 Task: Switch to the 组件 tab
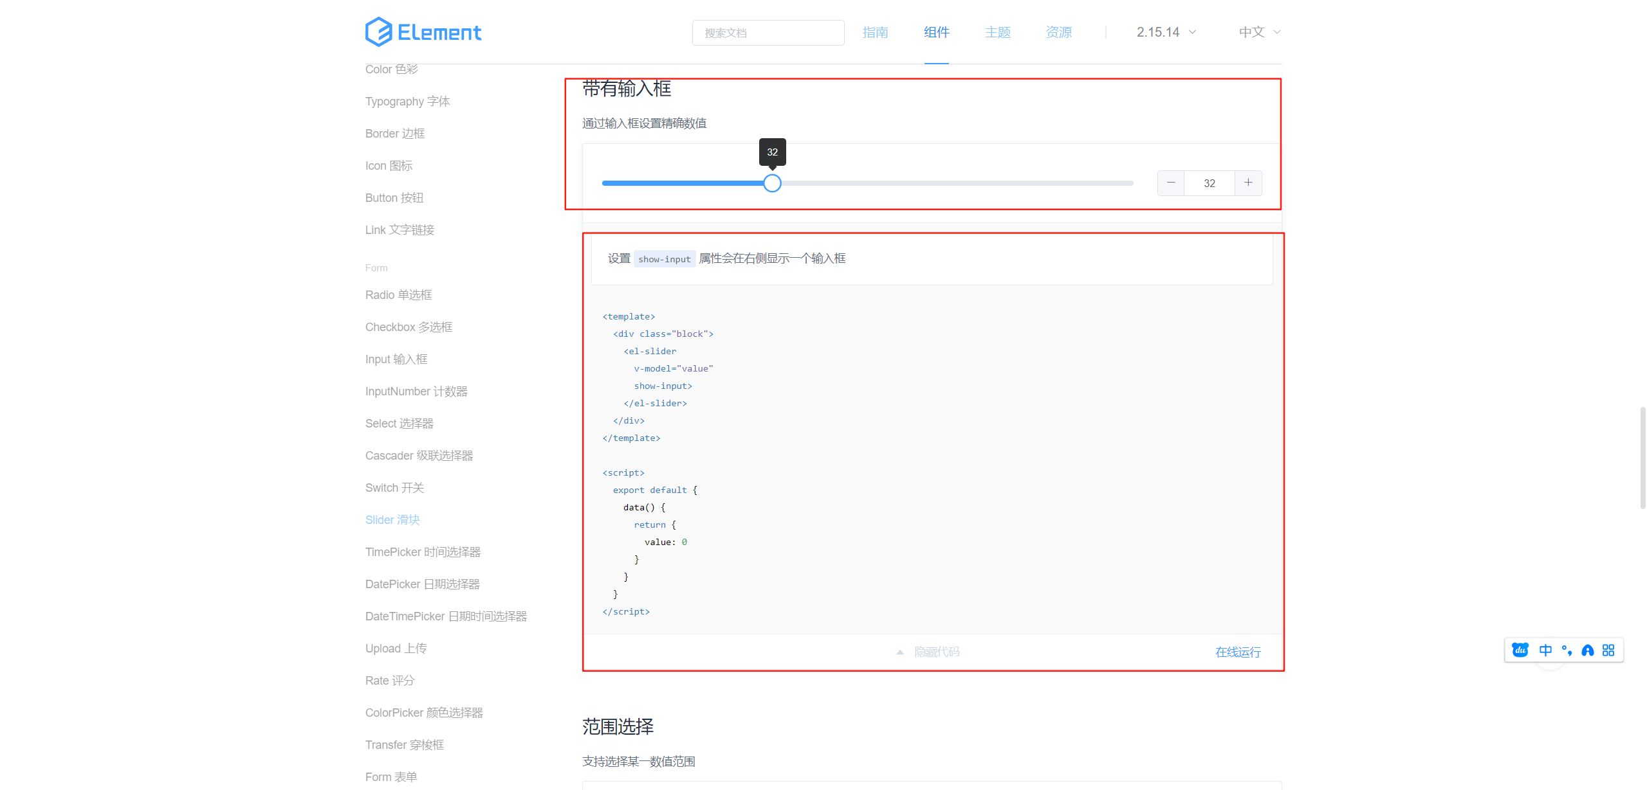tap(936, 32)
